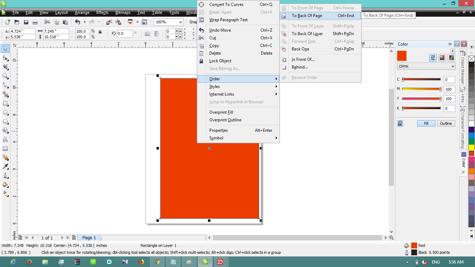The width and height of the screenshot is (475, 267).
Task: Open the Bitmaps menu
Action: [x=122, y=13]
